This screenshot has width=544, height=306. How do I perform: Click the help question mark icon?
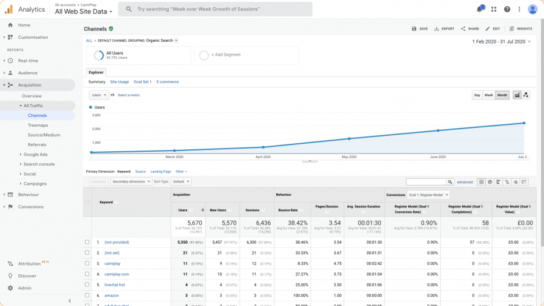[507, 9]
